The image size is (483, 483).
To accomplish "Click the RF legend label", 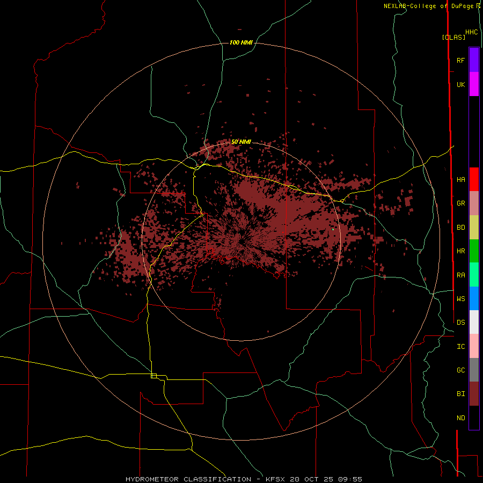I will point(460,60).
